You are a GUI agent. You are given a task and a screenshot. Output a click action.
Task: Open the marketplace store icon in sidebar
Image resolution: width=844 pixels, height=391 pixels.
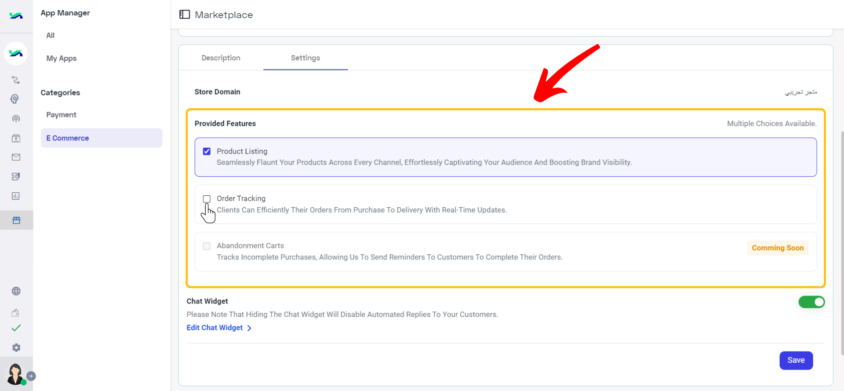[x=16, y=220]
